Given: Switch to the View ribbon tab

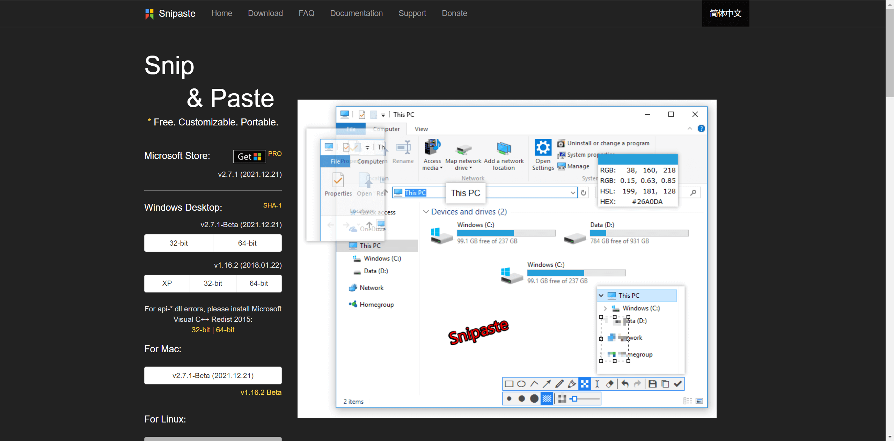Looking at the screenshot, I should (421, 129).
